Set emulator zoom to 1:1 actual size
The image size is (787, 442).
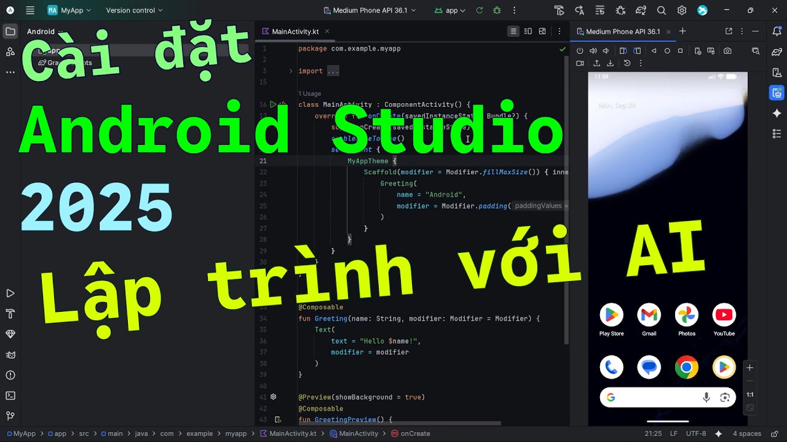(749, 395)
